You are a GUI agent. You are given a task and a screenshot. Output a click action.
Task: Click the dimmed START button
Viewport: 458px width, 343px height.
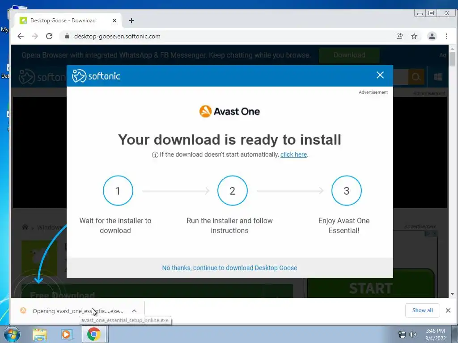[x=371, y=288]
